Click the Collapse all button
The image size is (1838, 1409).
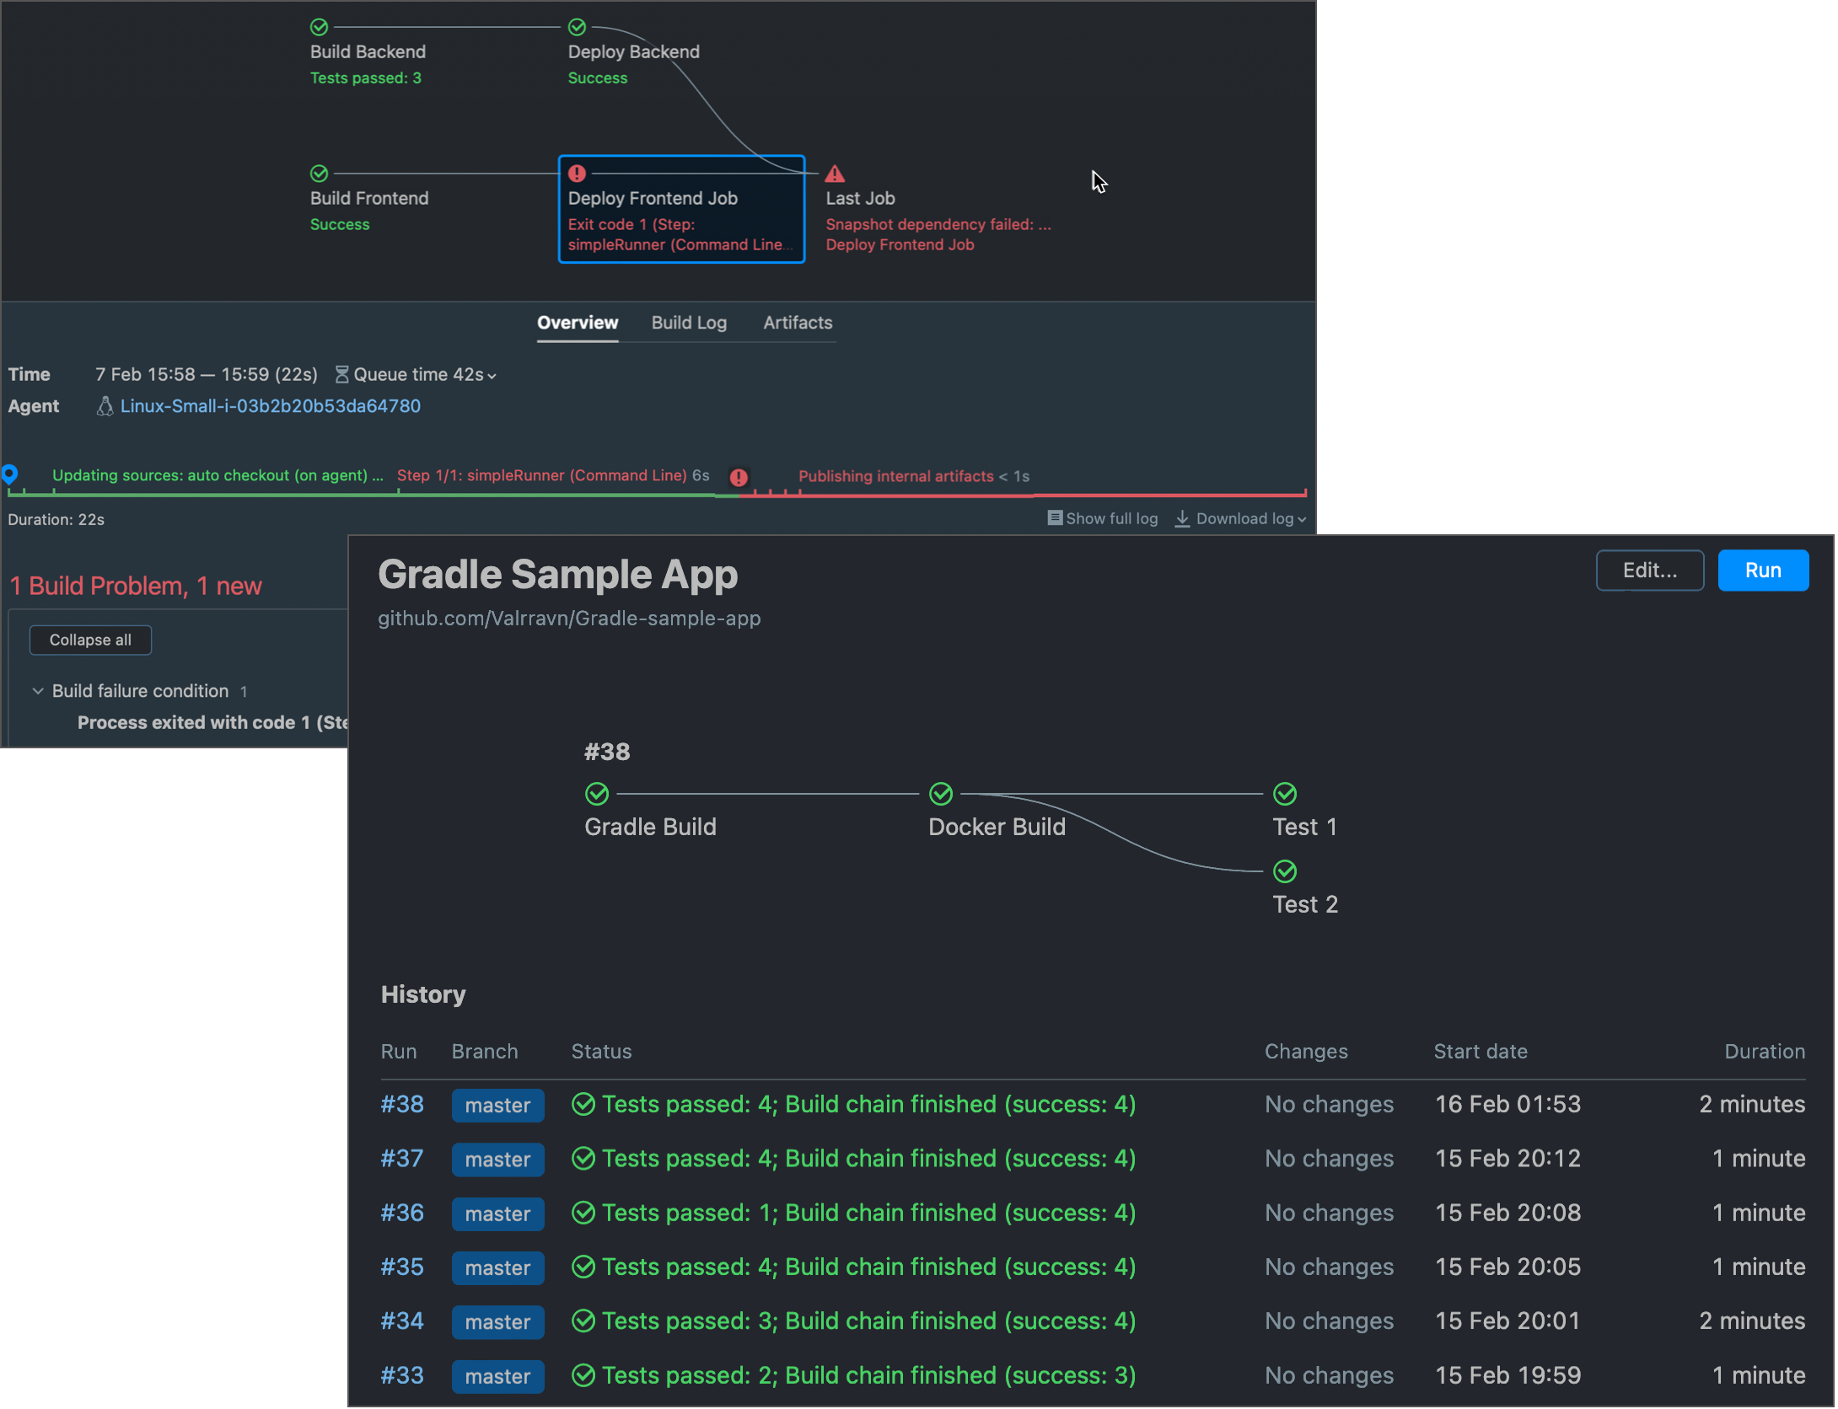point(90,640)
